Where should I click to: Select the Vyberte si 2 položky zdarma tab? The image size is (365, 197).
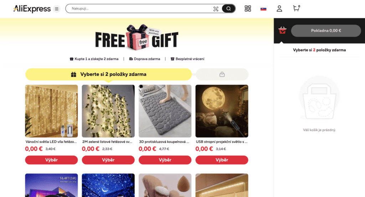(108, 74)
